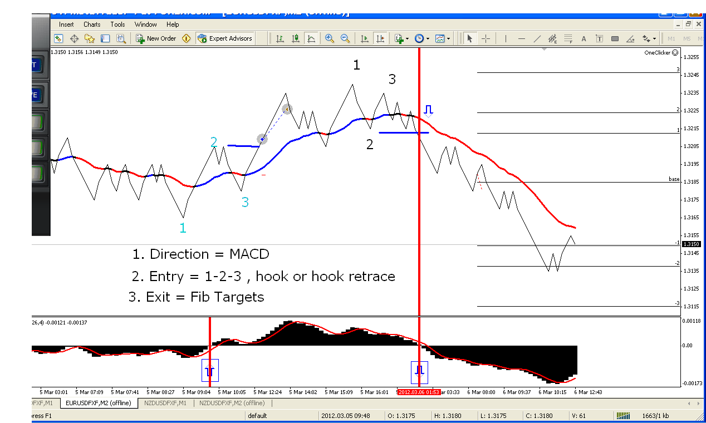The image size is (706, 423).
Task: Open the Window menu
Action: point(146,24)
